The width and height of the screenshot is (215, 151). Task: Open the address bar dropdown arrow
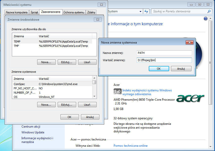(141, 12)
